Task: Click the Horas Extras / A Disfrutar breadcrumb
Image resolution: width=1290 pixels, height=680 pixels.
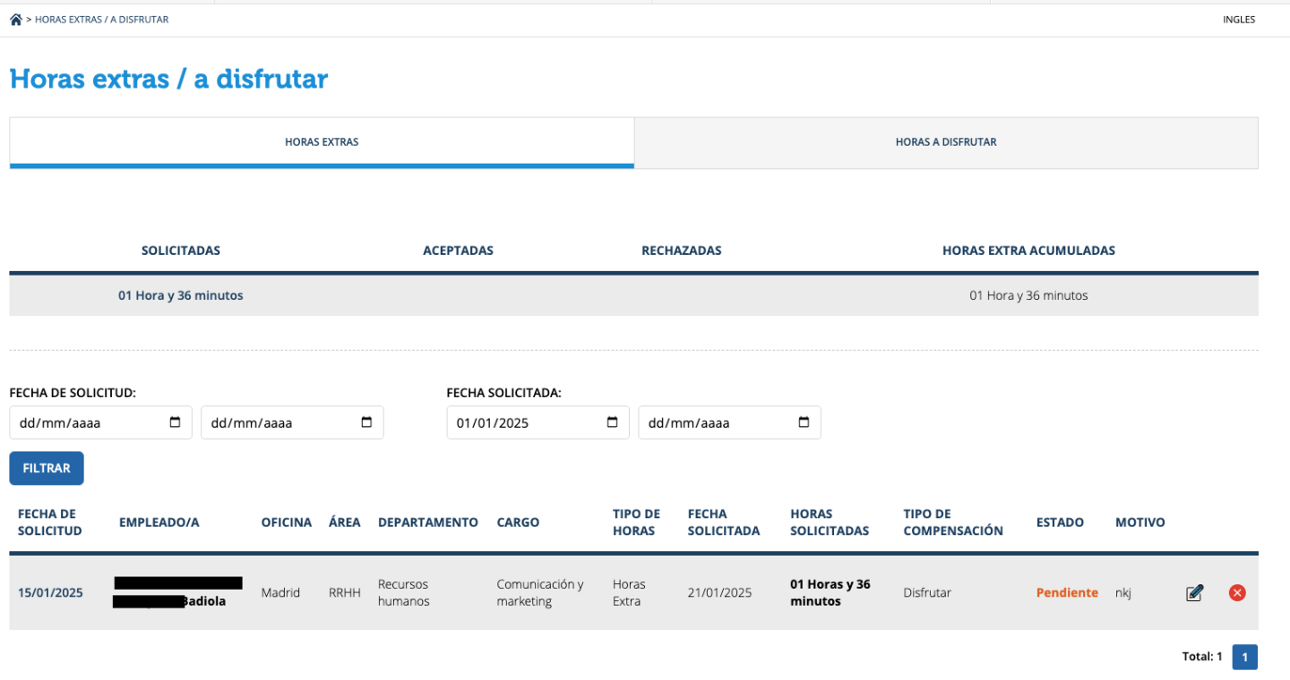Action: [x=101, y=20]
